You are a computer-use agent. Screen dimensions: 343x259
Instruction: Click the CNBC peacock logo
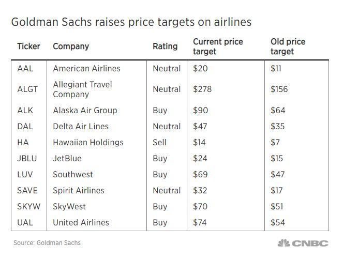tap(285, 243)
